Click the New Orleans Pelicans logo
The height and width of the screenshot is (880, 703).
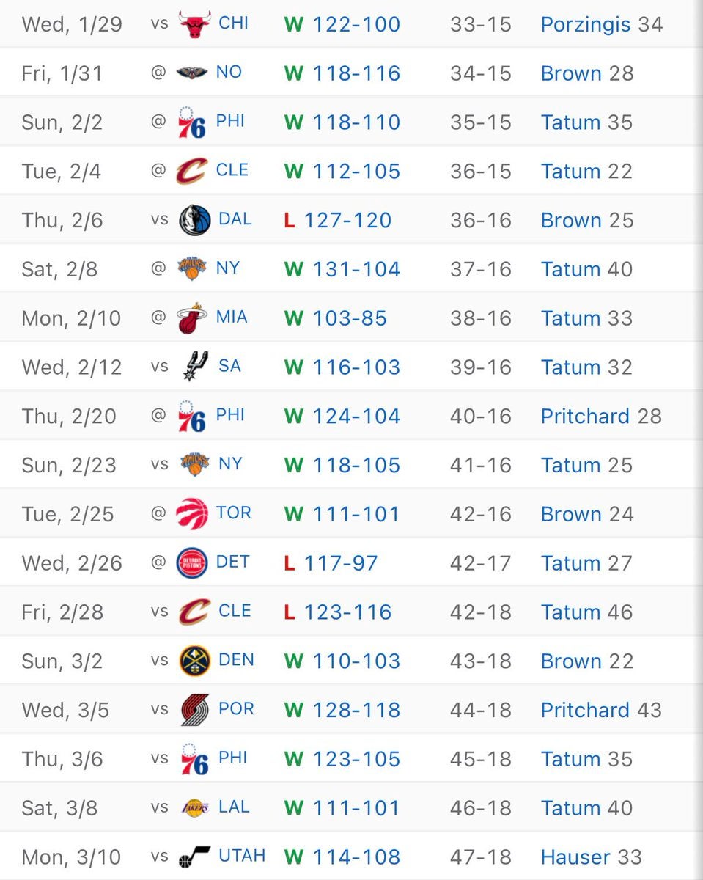(x=193, y=73)
